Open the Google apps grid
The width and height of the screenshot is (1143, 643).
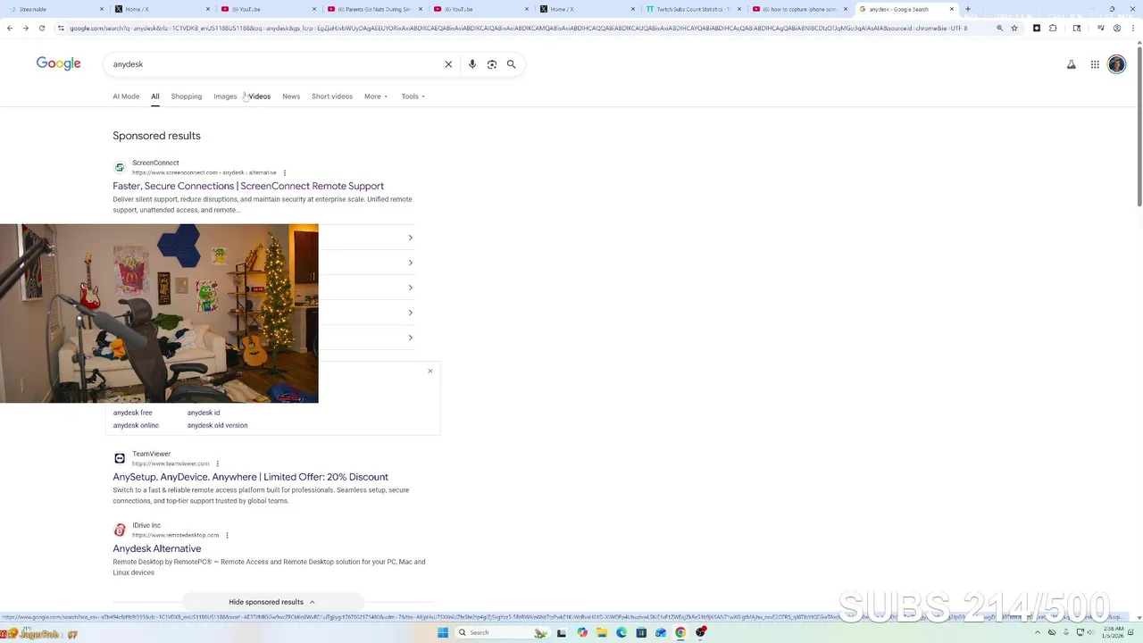(1095, 64)
